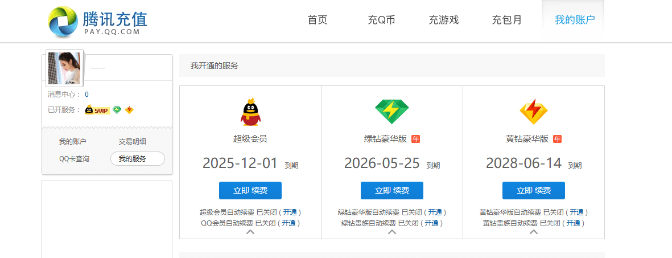Click the small yellow diamond icon in sidebar
The image size is (672, 258).
[129, 110]
